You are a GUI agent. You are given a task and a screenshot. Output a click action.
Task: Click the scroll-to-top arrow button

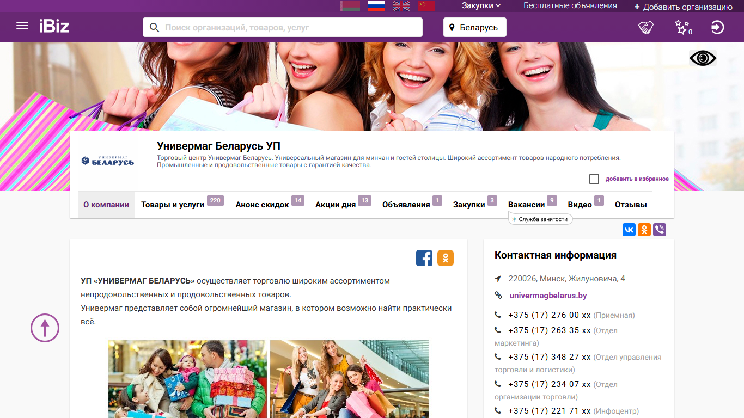point(45,328)
